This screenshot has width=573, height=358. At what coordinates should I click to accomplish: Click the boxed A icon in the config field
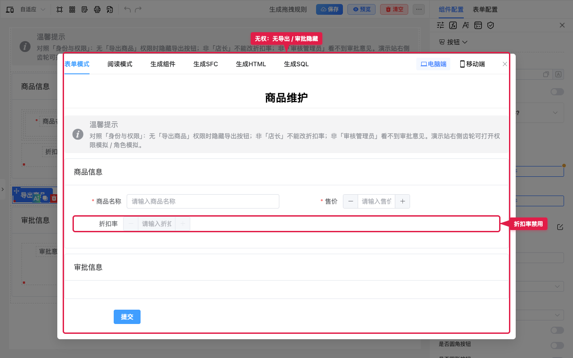[x=558, y=74]
